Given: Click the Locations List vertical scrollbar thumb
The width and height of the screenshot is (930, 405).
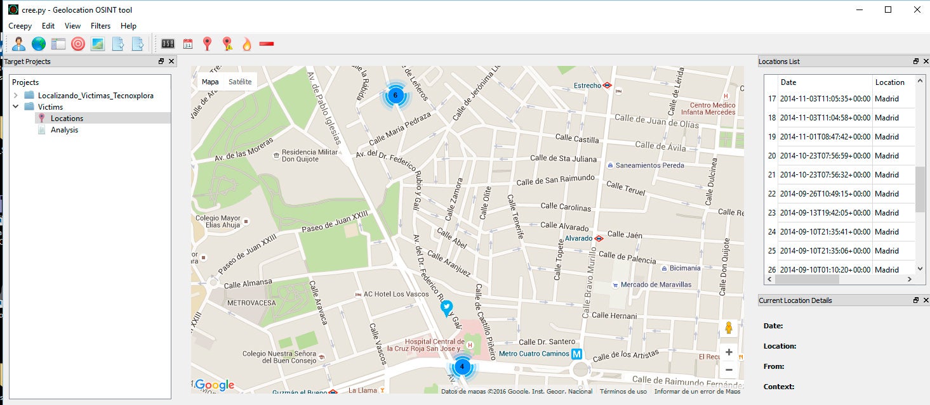Looking at the screenshot, I should tap(920, 189).
